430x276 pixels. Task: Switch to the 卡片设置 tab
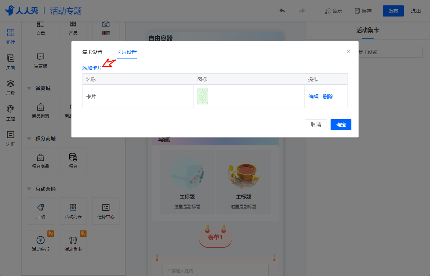[x=127, y=52]
